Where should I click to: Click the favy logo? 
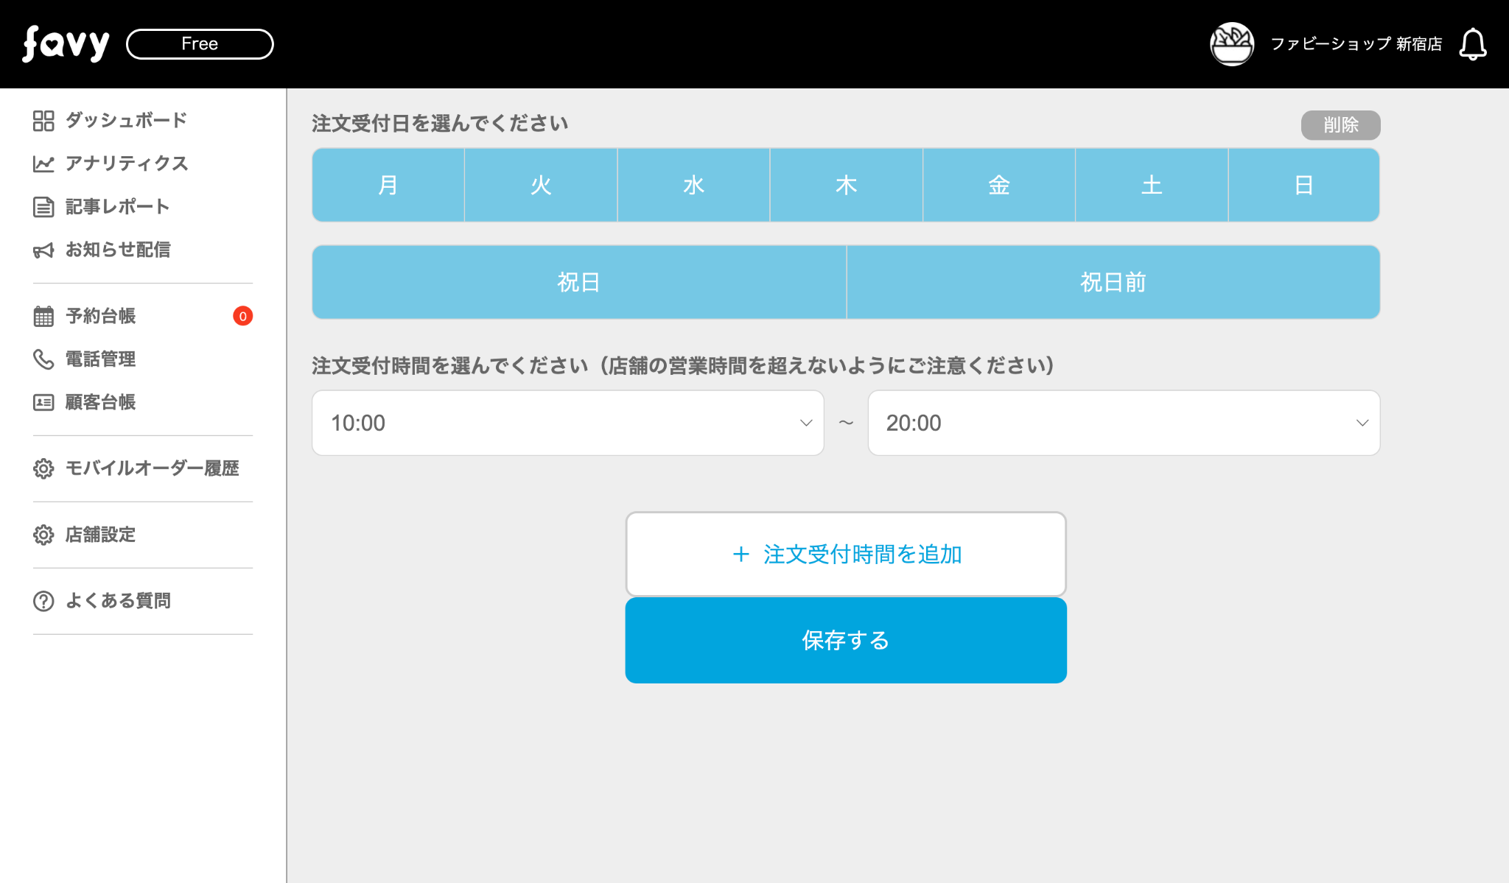[x=66, y=44]
